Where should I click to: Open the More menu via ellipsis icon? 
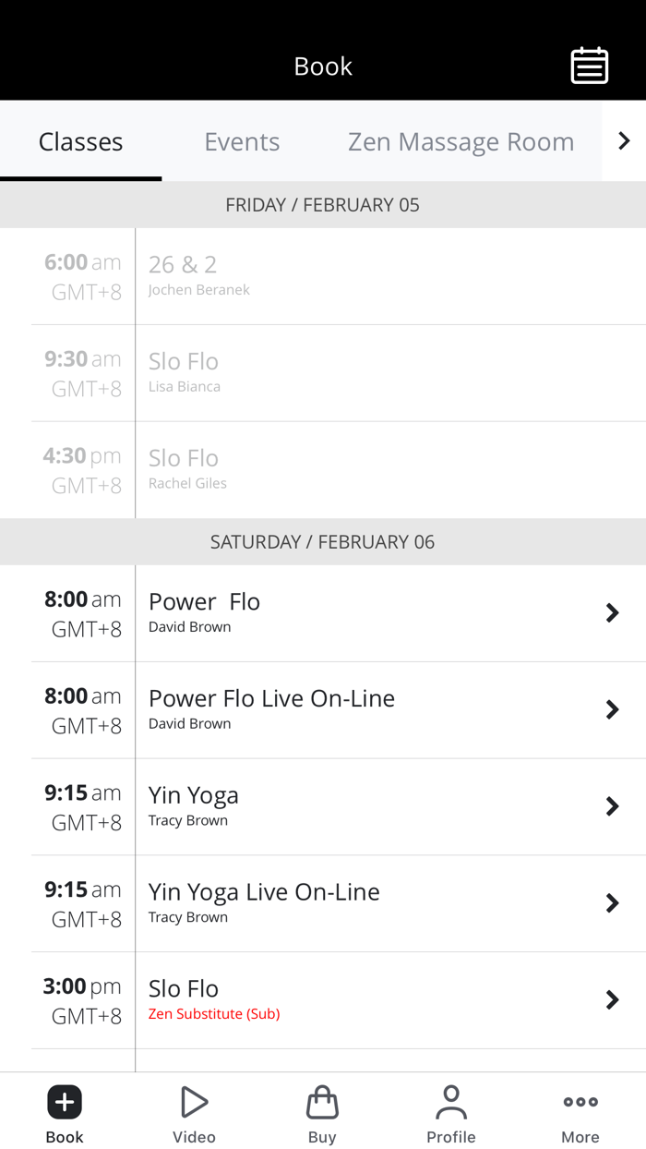pyautogui.click(x=580, y=1101)
